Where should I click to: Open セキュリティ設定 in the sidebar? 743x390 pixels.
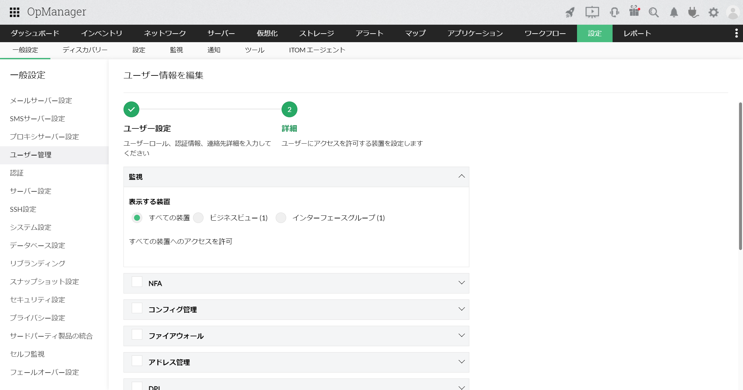pyautogui.click(x=38, y=300)
